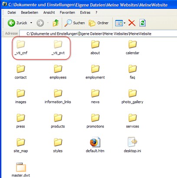Select the desktop.ini settings file icon
The height and width of the screenshot is (178, 177).
click(132, 142)
